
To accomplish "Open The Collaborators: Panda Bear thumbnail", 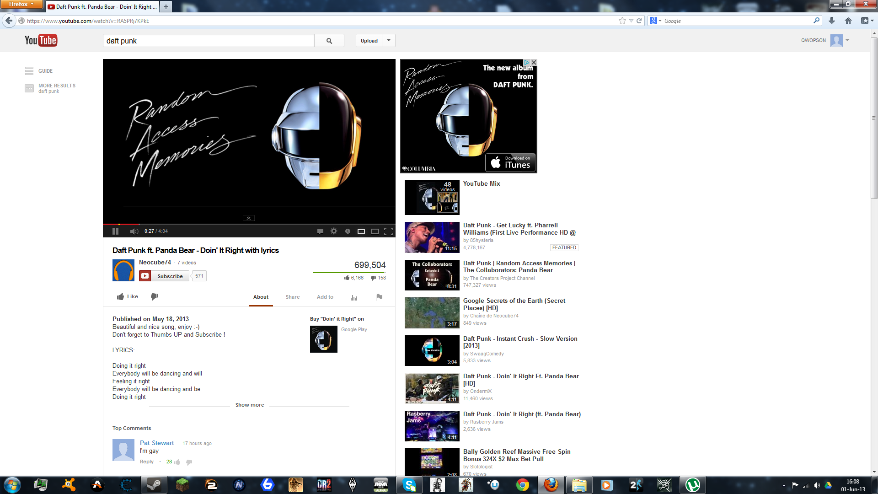I will point(432,275).
